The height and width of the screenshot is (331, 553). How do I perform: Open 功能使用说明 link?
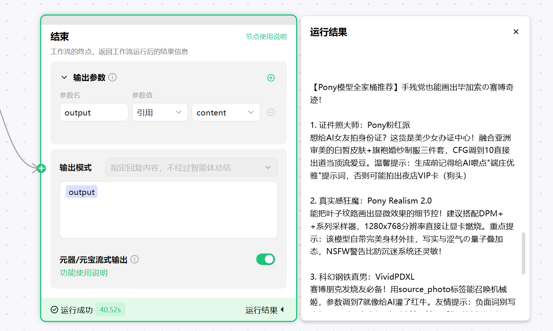(83, 273)
